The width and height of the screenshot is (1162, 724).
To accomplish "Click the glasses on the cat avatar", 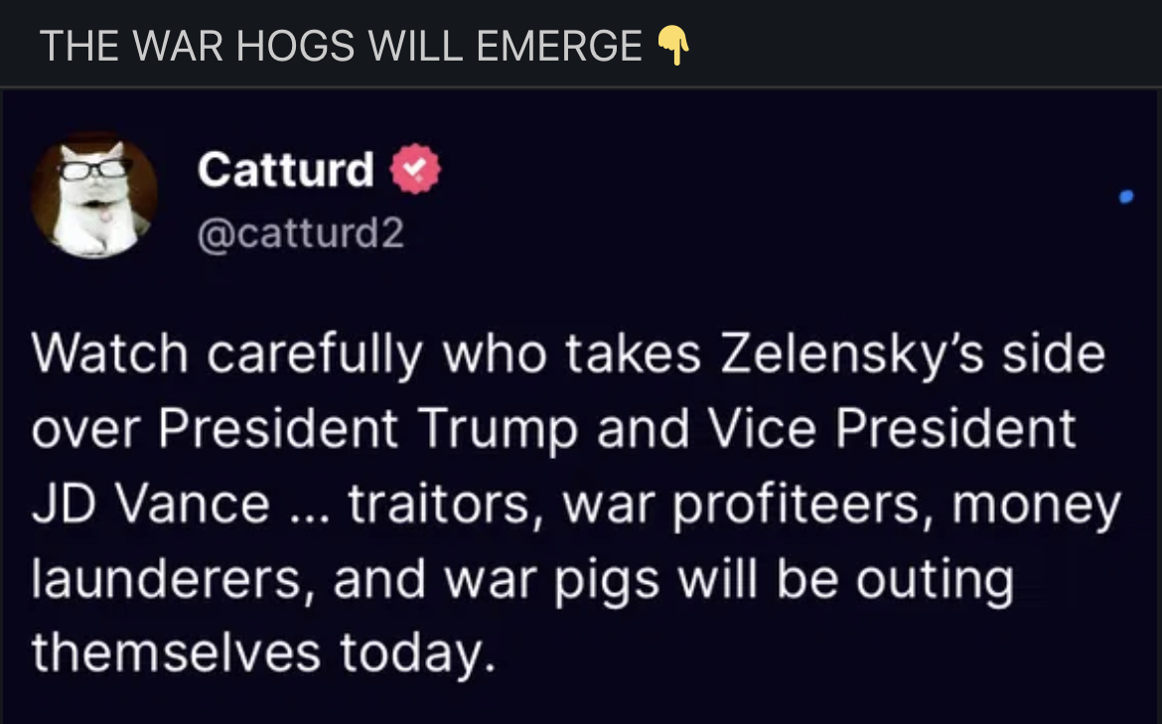I will point(94,171).
